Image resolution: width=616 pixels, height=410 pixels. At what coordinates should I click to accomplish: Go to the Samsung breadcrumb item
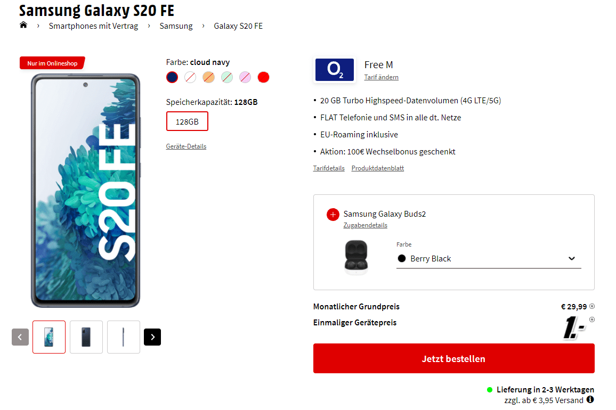[x=176, y=26]
